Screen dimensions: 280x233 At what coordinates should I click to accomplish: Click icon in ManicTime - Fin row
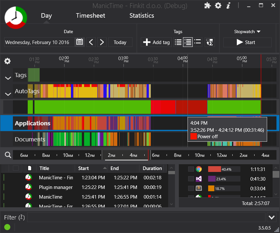[29, 178]
